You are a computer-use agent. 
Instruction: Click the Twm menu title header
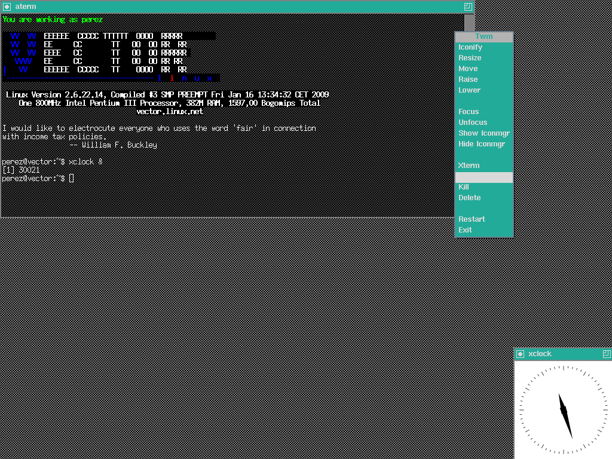484,36
